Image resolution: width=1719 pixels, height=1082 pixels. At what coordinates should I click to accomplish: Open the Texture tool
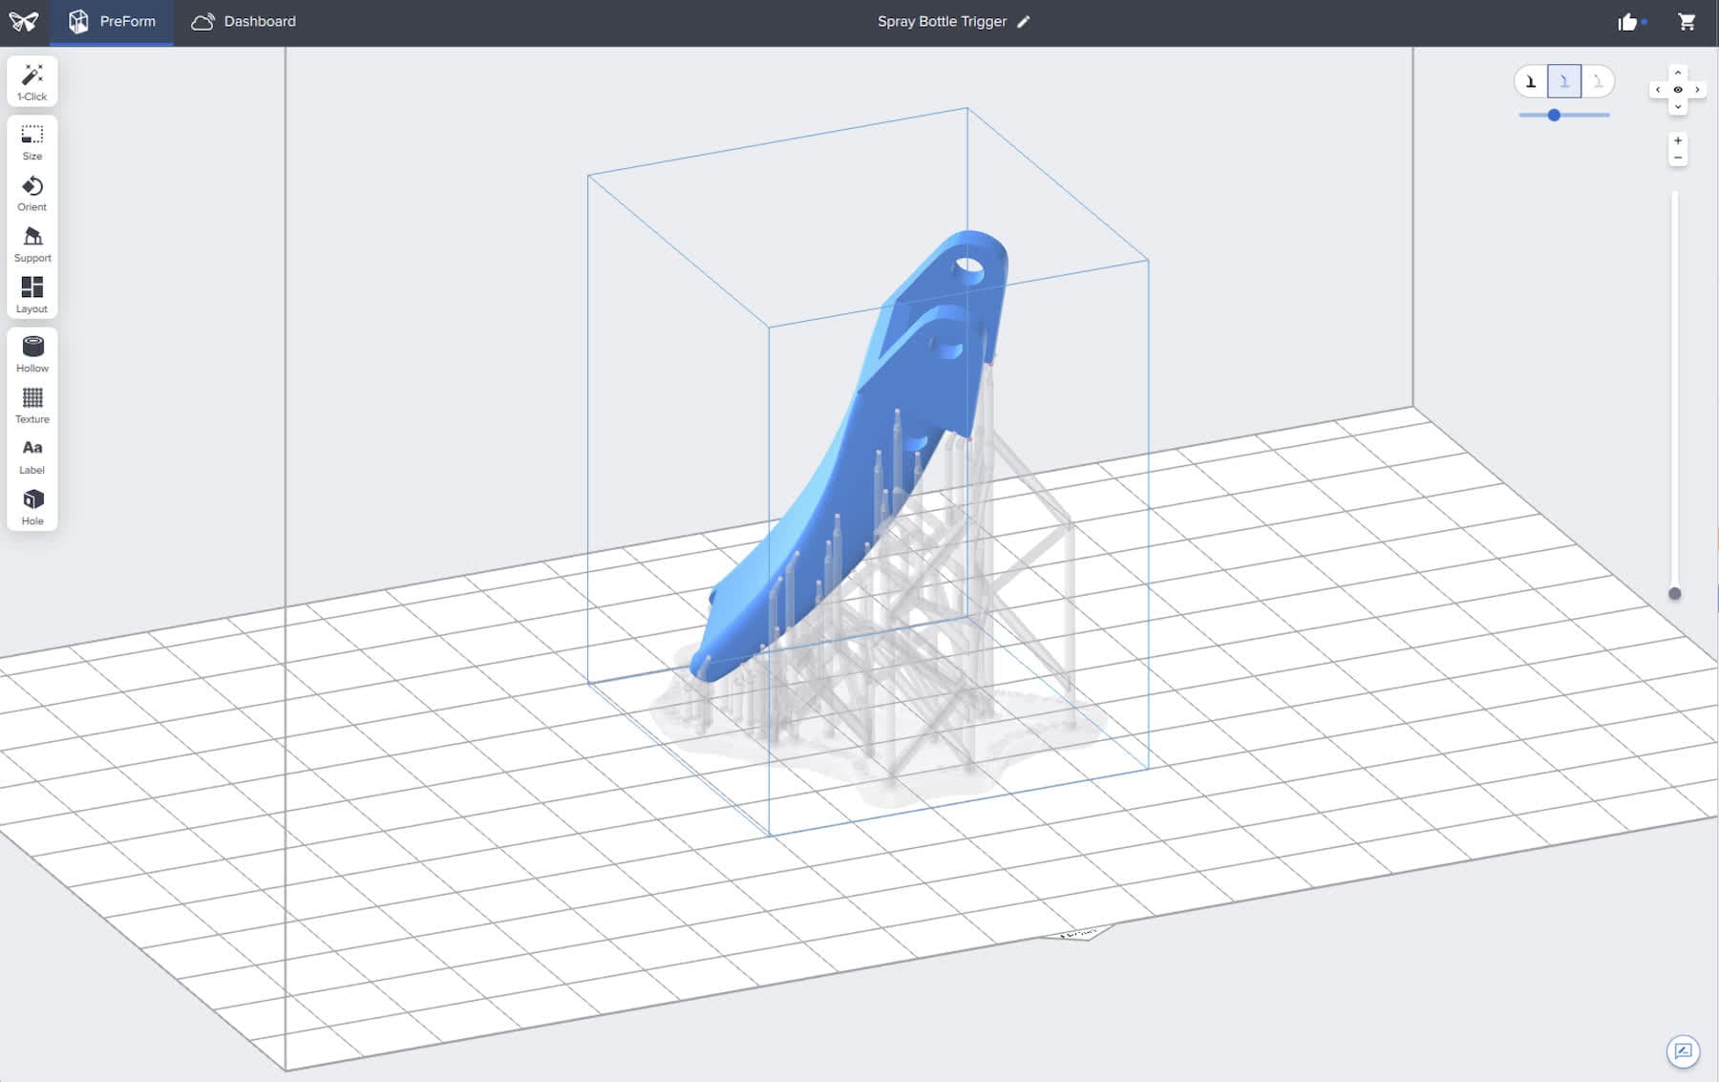pos(32,405)
